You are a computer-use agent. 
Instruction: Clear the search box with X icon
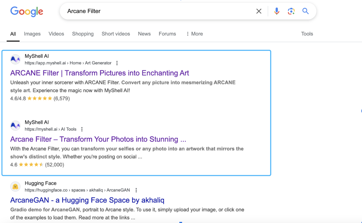(x=259, y=11)
